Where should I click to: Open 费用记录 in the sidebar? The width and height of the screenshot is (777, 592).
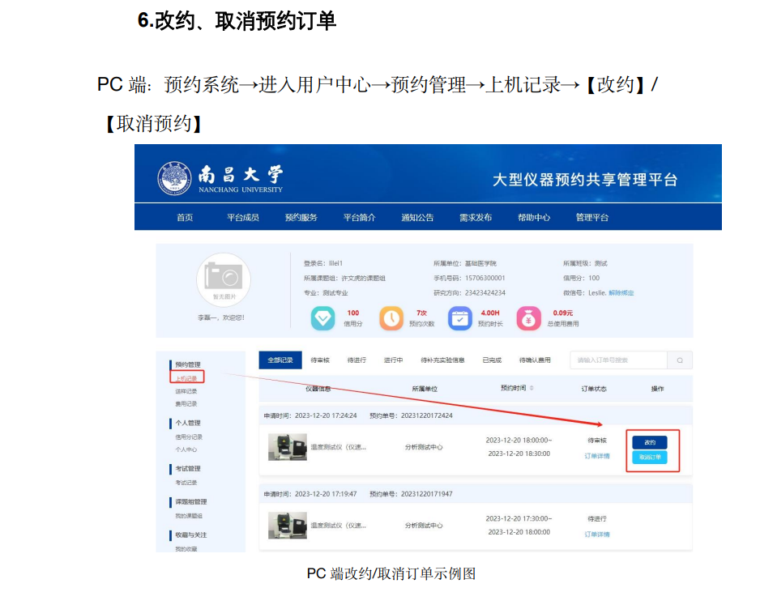(186, 404)
